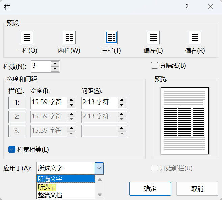Image resolution: width=222 pixels, height=200 pixels.
Task: Click the 栏数(N): label
Action: [x=15, y=66]
